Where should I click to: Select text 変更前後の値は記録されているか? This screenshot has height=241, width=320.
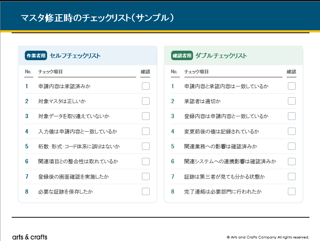[x=221, y=132]
